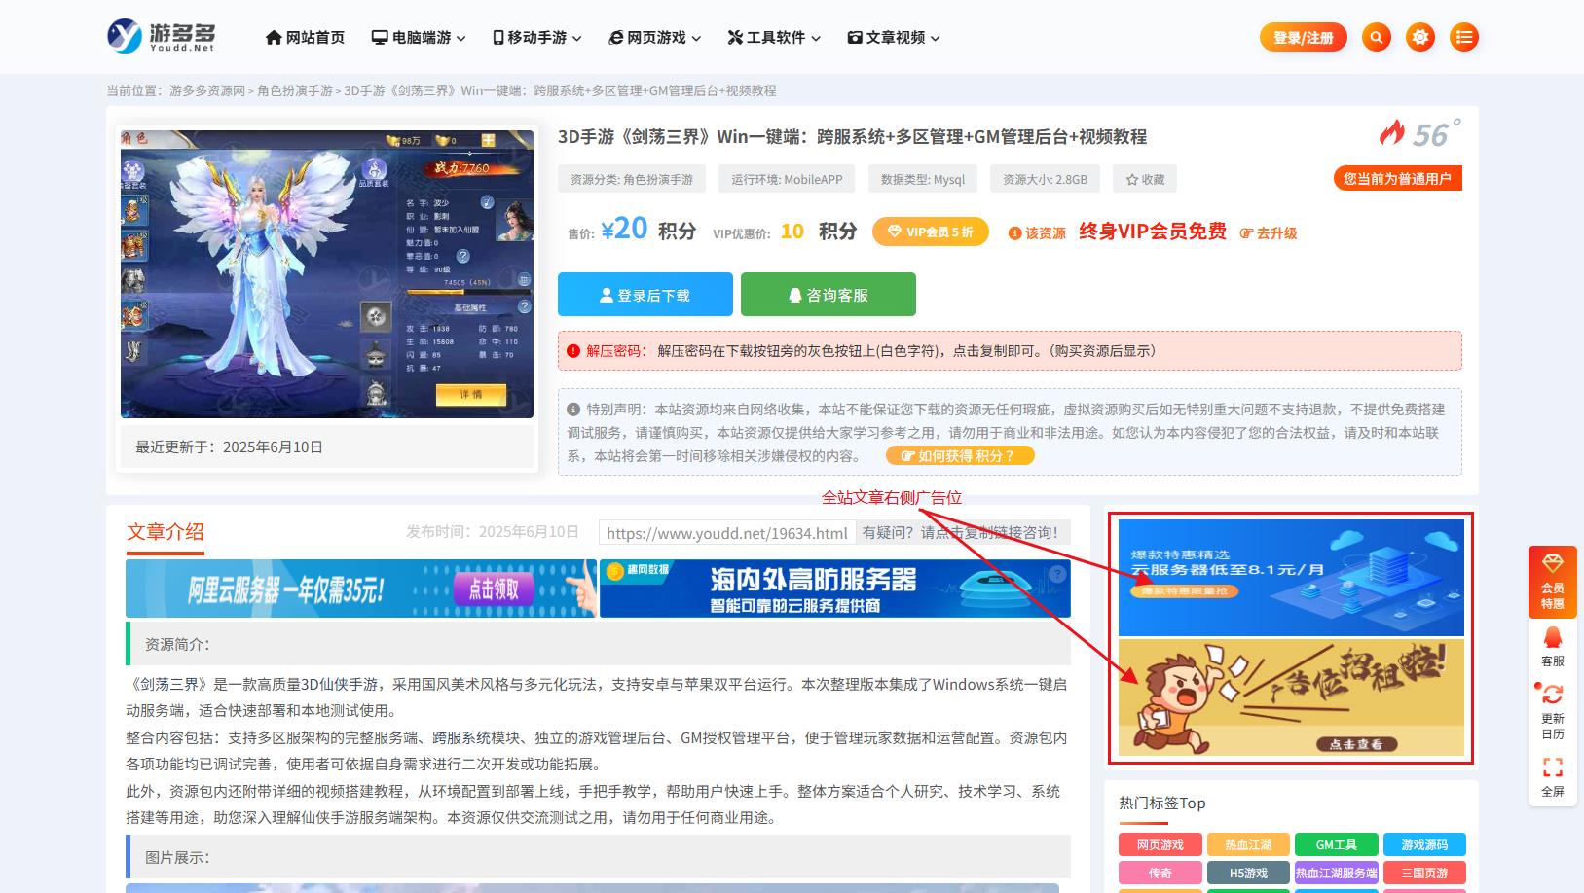Screen dimensions: 1584x893
Task: Open 角色扮演手游 breadcrumb link
Action: tap(295, 90)
